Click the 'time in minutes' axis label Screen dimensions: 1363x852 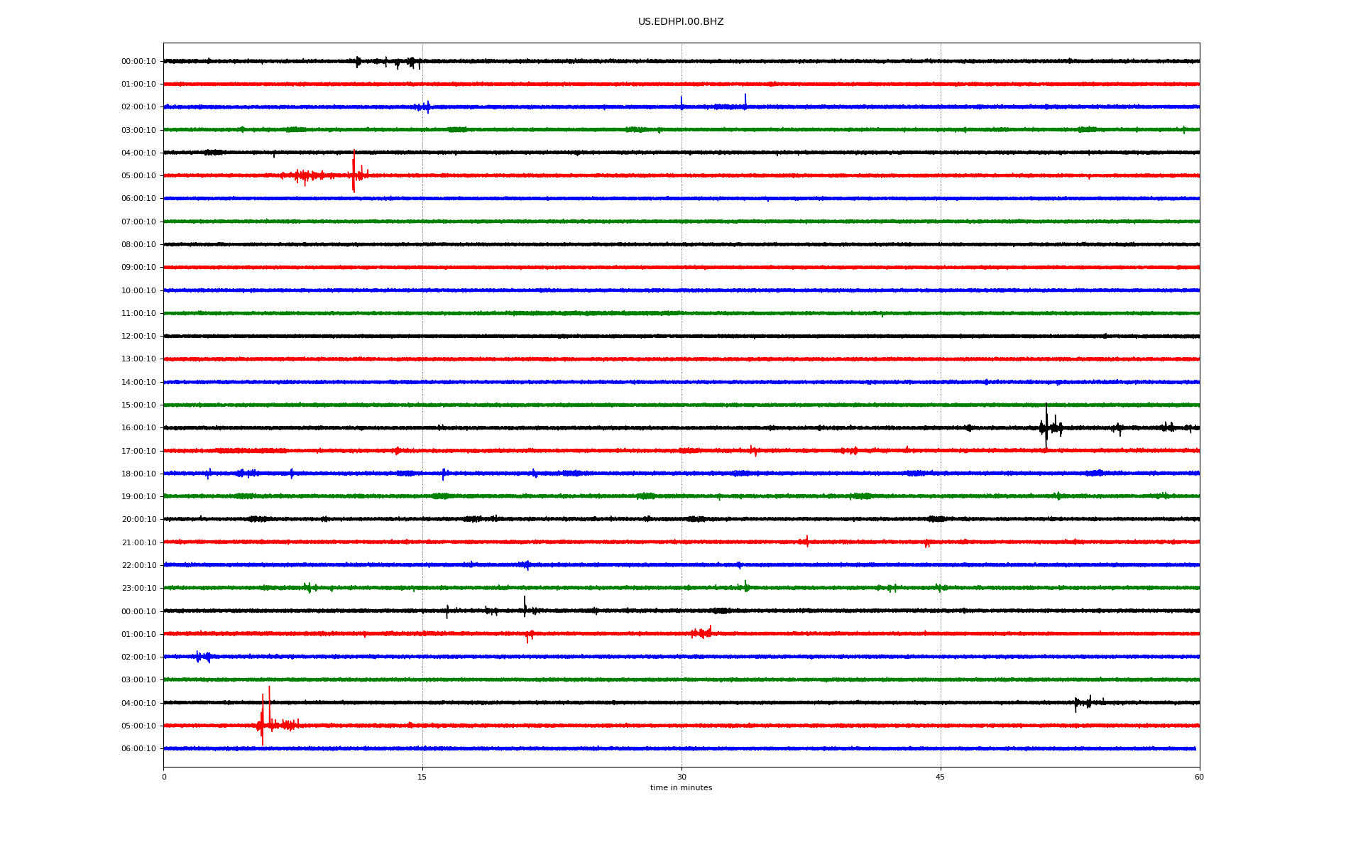pyautogui.click(x=680, y=787)
